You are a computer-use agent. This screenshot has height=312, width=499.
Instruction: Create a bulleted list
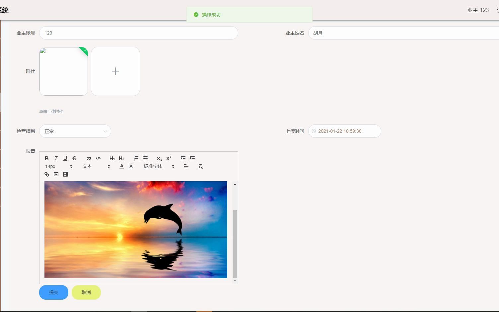[145, 158]
